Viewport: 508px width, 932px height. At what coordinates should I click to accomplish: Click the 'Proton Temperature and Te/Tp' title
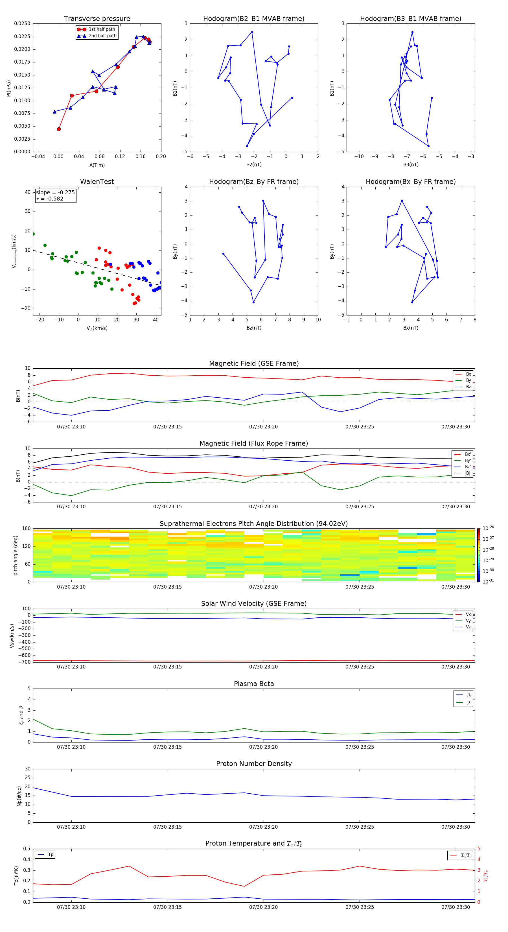coord(254,844)
